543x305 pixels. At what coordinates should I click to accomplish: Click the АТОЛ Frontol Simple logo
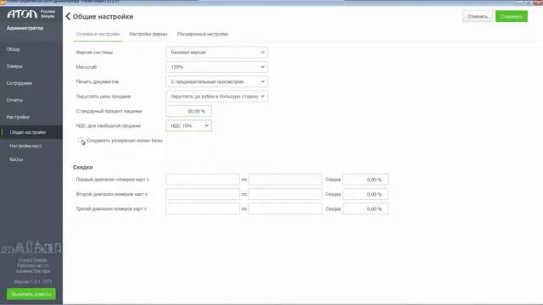pos(31,14)
